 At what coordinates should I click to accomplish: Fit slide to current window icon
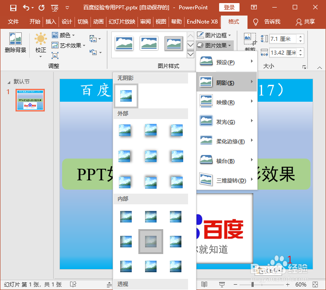[315, 284]
